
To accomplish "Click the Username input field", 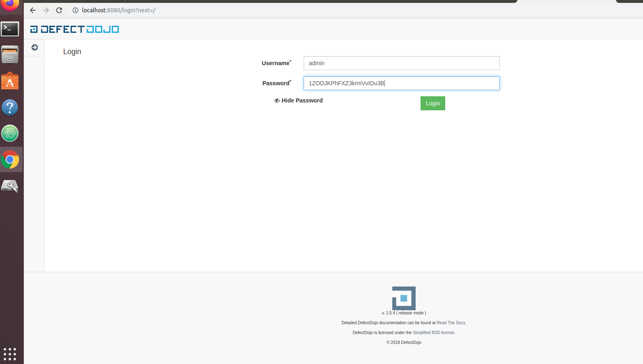I will click(401, 63).
